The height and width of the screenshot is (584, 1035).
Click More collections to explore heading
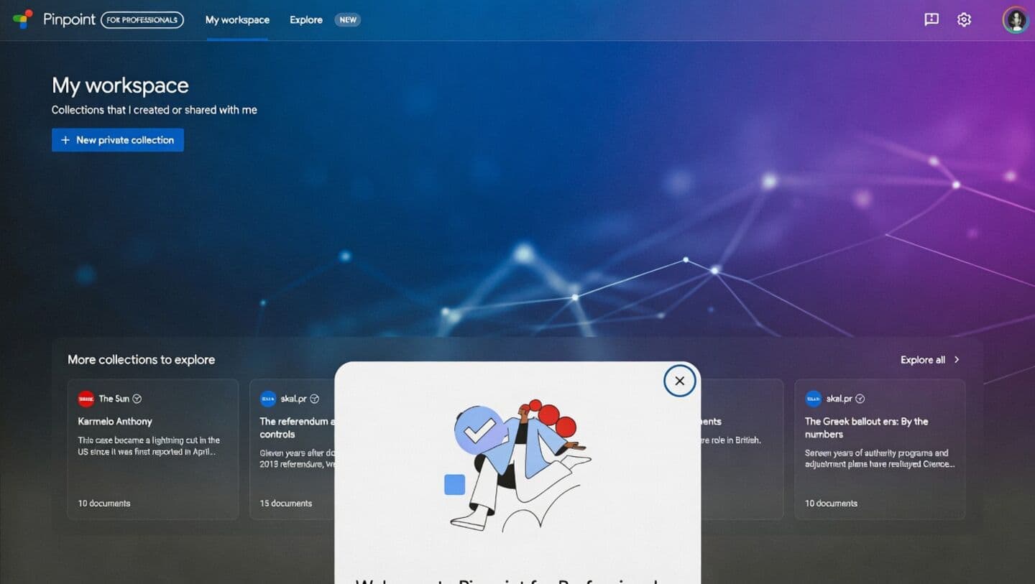[x=141, y=360]
